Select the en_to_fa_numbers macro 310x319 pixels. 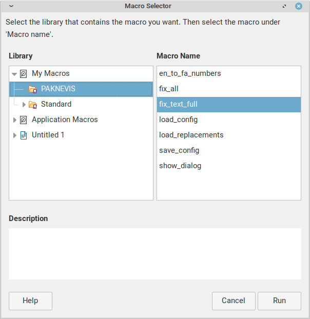[x=190, y=73]
